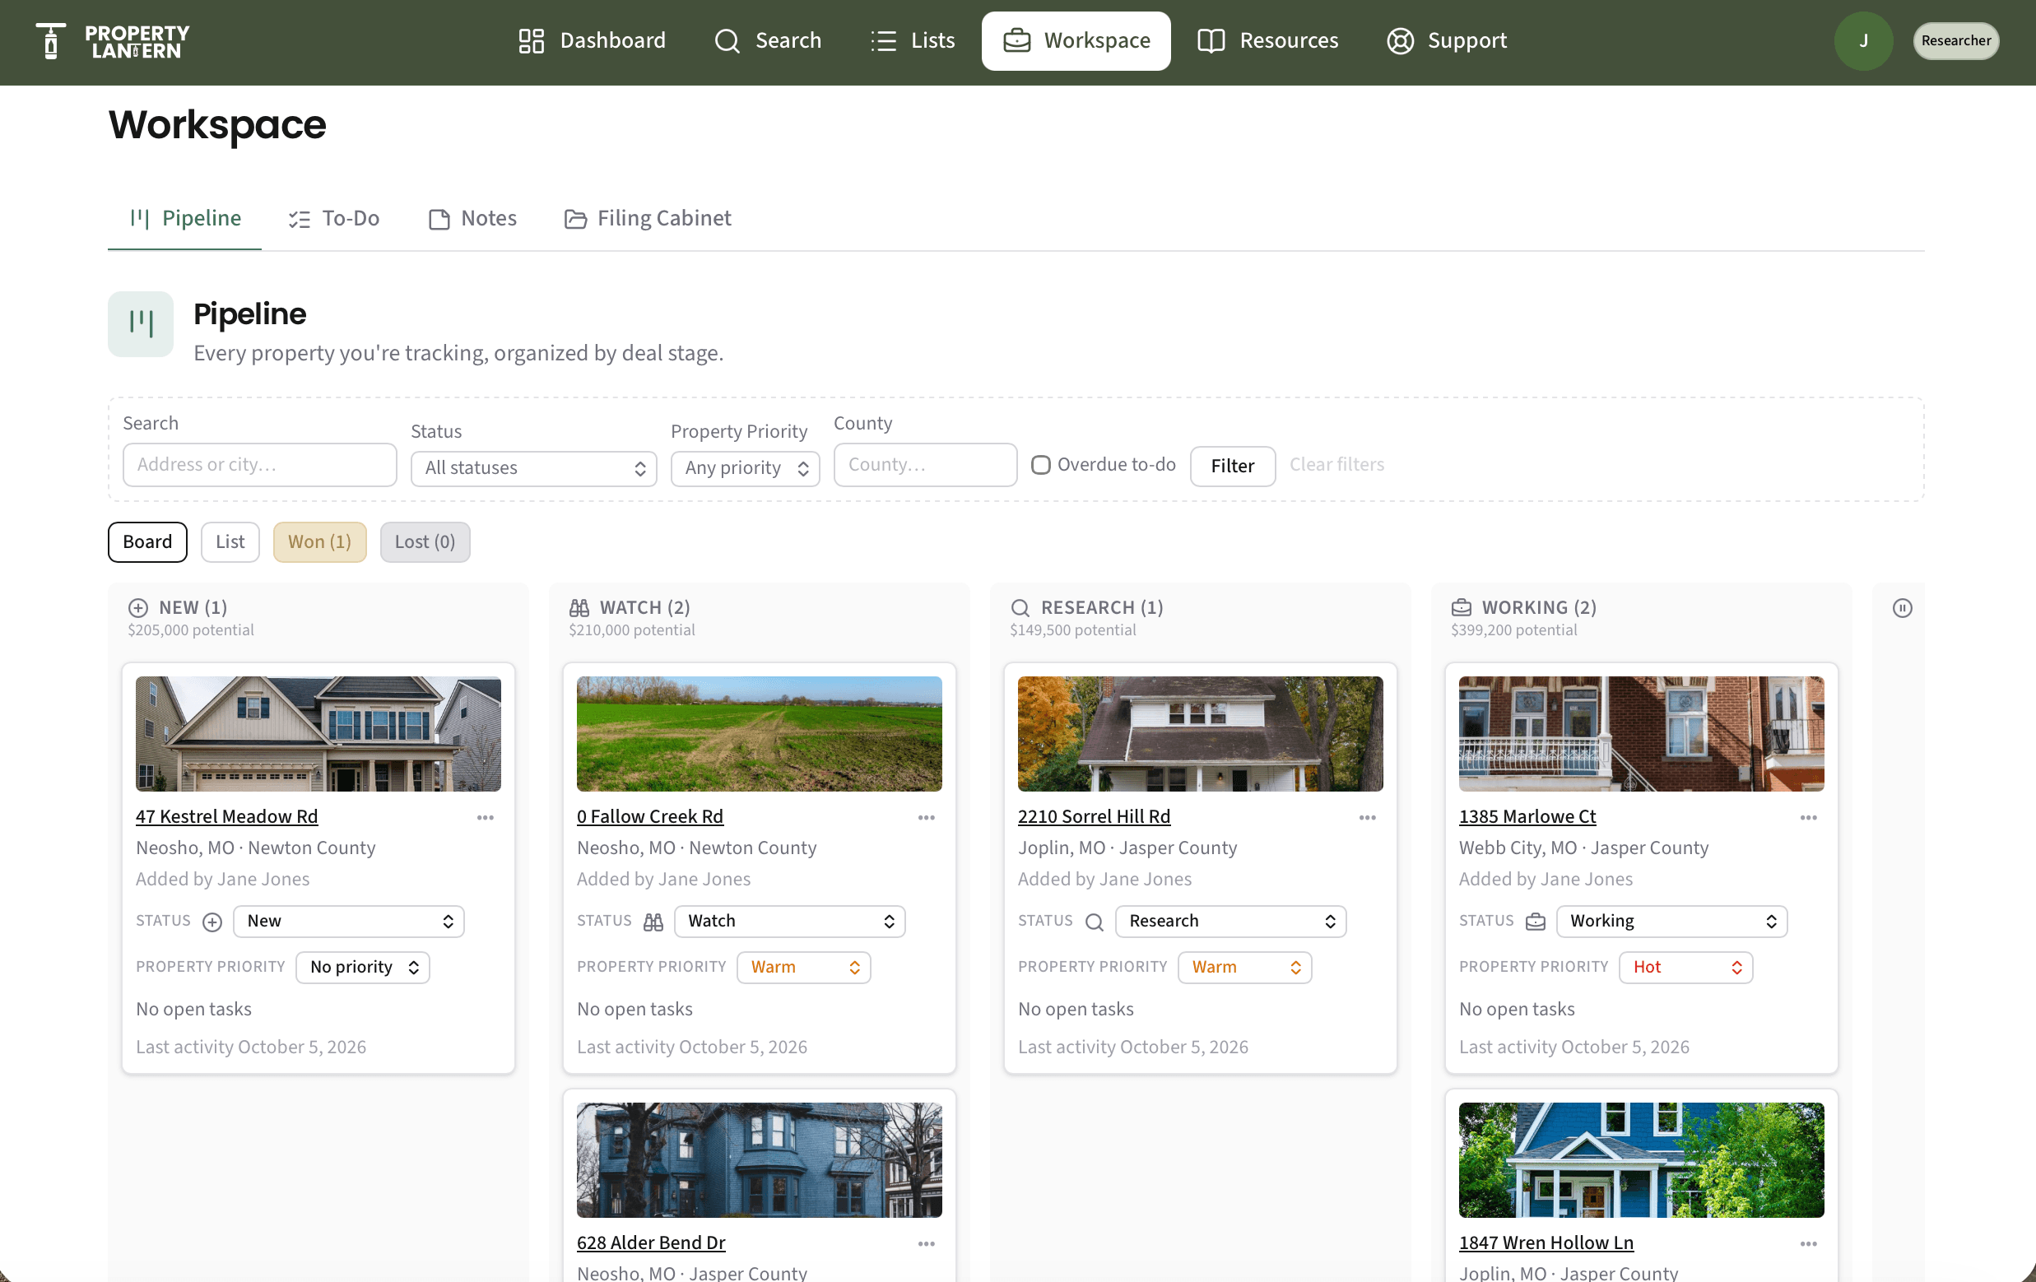Open the 2210 Sorrel Hill Rd link
The width and height of the screenshot is (2036, 1282).
(1094, 816)
